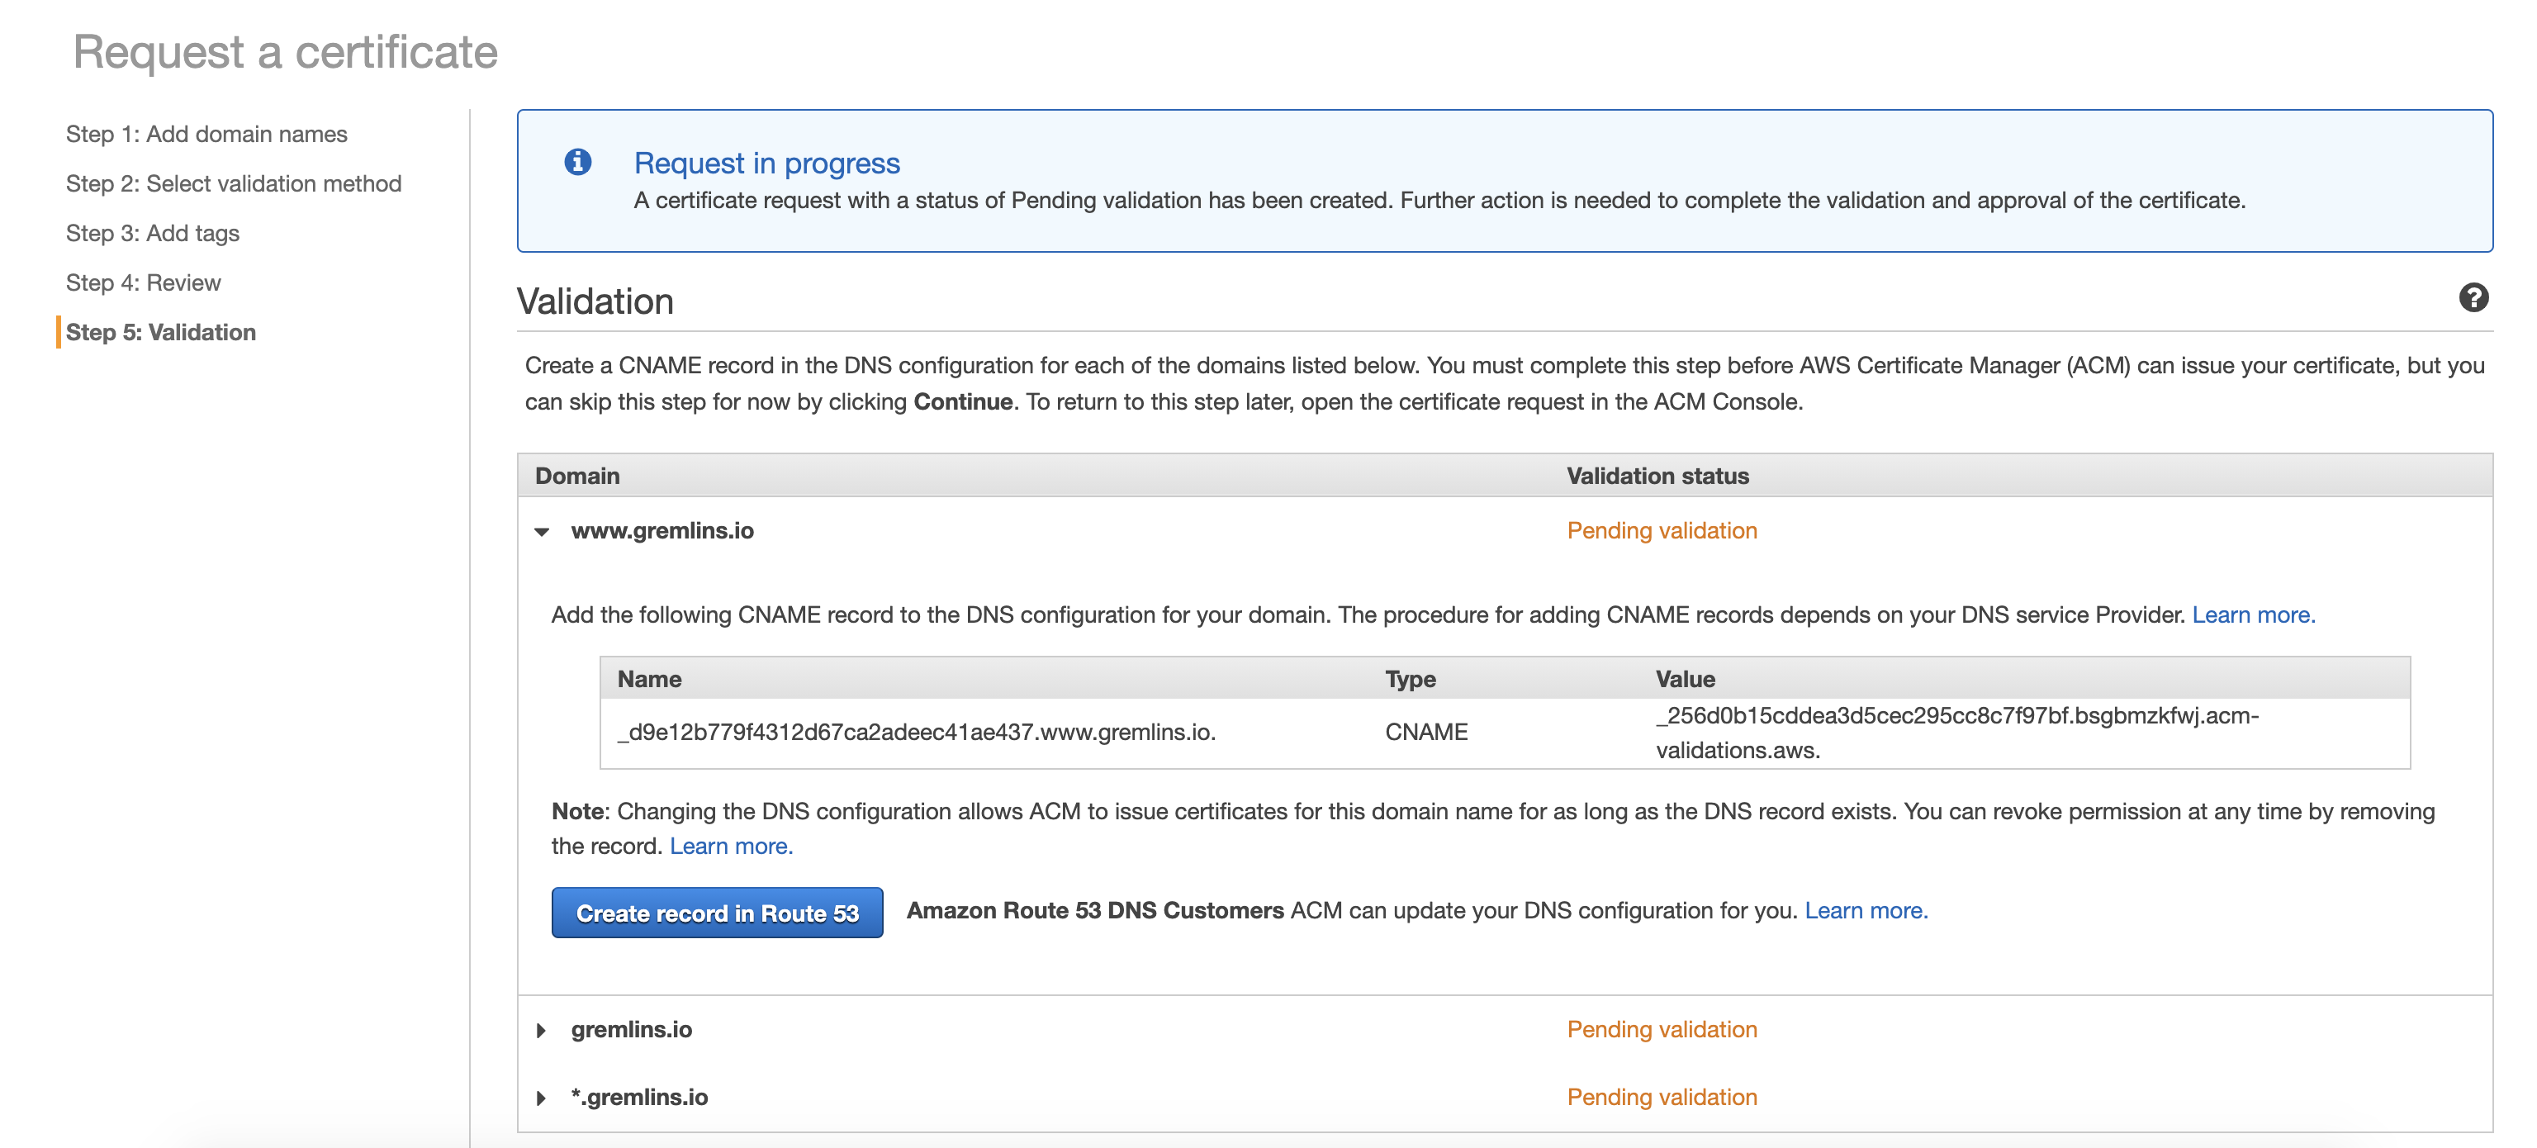Open Learn more link next to Route 53 customers
Image resolution: width=2537 pixels, height=1148 pixels.
click(1866, 911)
